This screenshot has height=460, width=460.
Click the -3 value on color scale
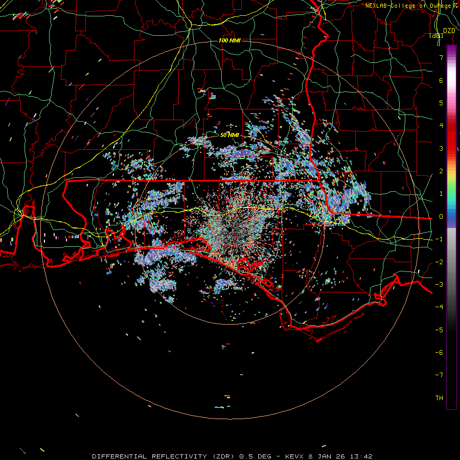tap(439, 285)
